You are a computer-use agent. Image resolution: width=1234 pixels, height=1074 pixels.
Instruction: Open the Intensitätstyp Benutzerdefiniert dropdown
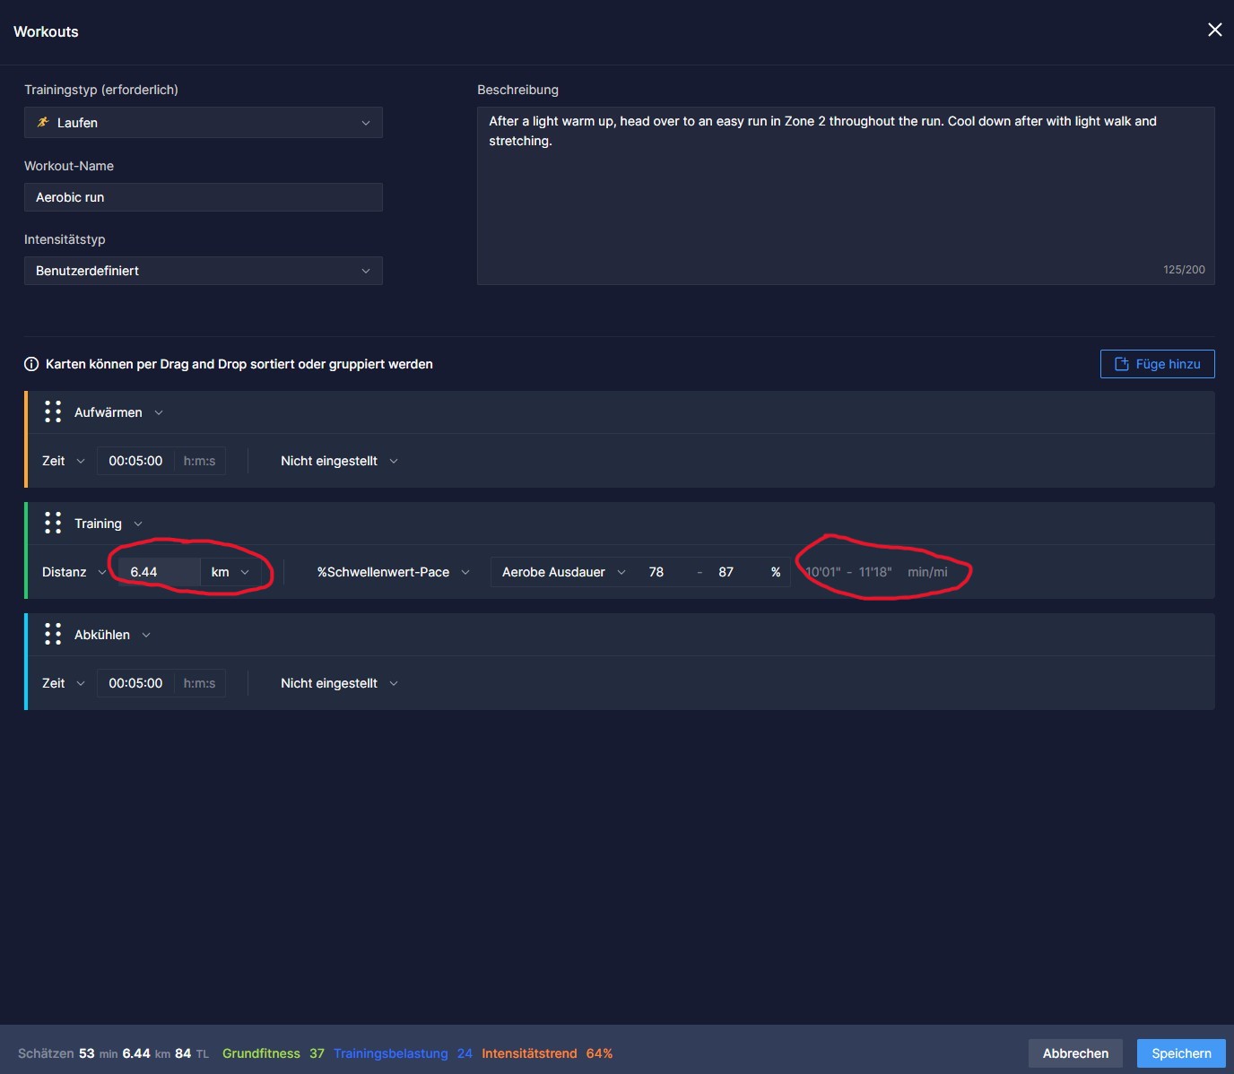click(x=203, y=271)
